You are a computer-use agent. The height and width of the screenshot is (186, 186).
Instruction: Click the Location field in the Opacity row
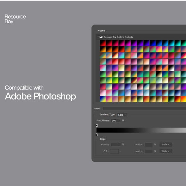click(x=148, y=144)
